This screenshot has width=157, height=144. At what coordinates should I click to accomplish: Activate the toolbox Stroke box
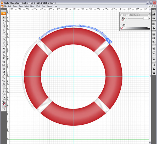pyautogui.click(x=4, y=104)
